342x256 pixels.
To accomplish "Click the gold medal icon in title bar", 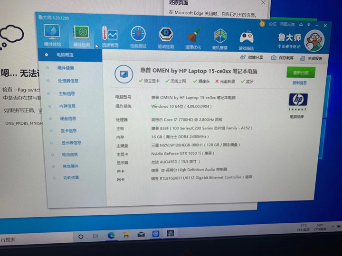I will [x=262, y=24].
